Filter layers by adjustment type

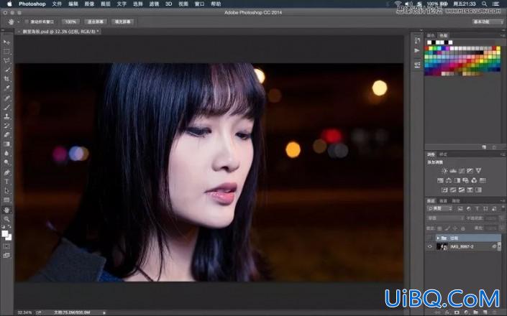point(468,209)
